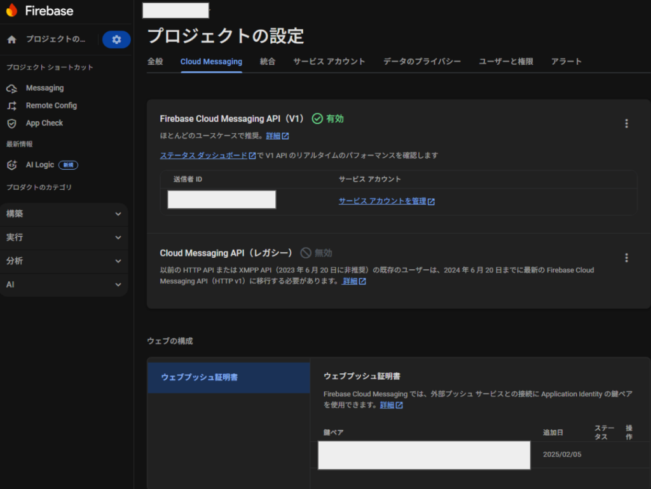Open the ステータス ダッシュボード link
The width and height of the screenshot is (651, 489).
(x=203, y=156)
